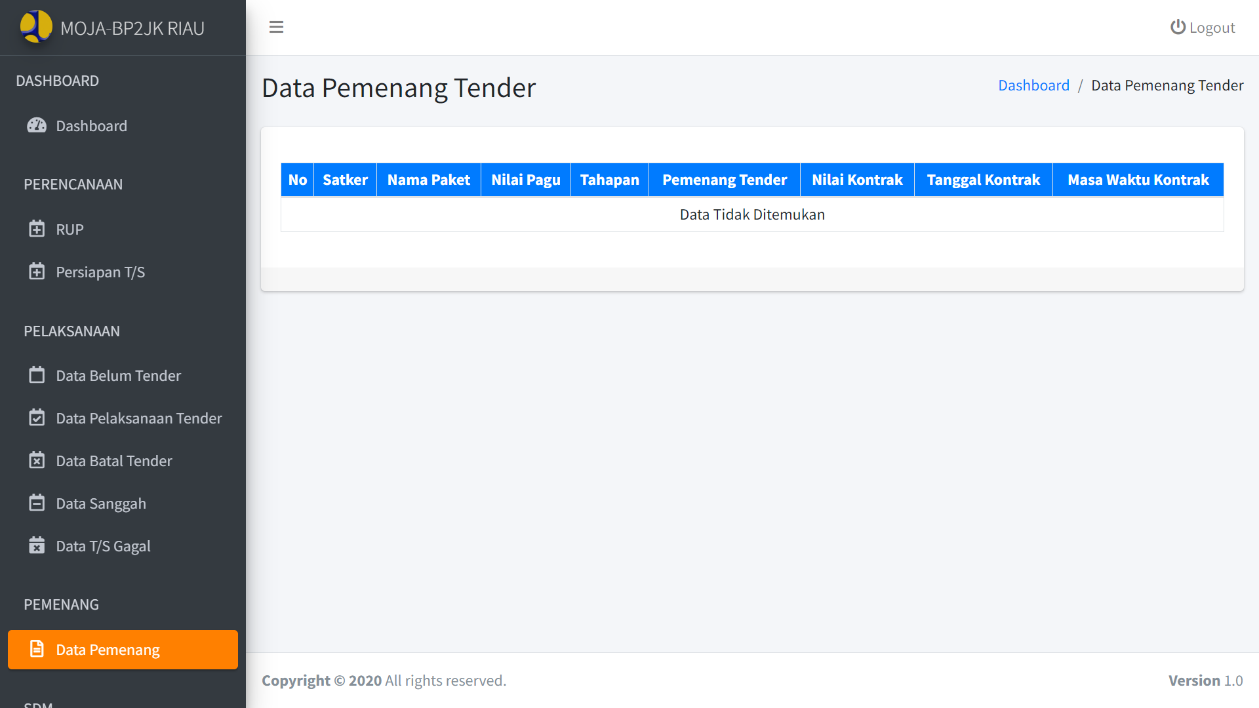
Task: Open Data Pemenang menu item
Action: pos(123,650)
